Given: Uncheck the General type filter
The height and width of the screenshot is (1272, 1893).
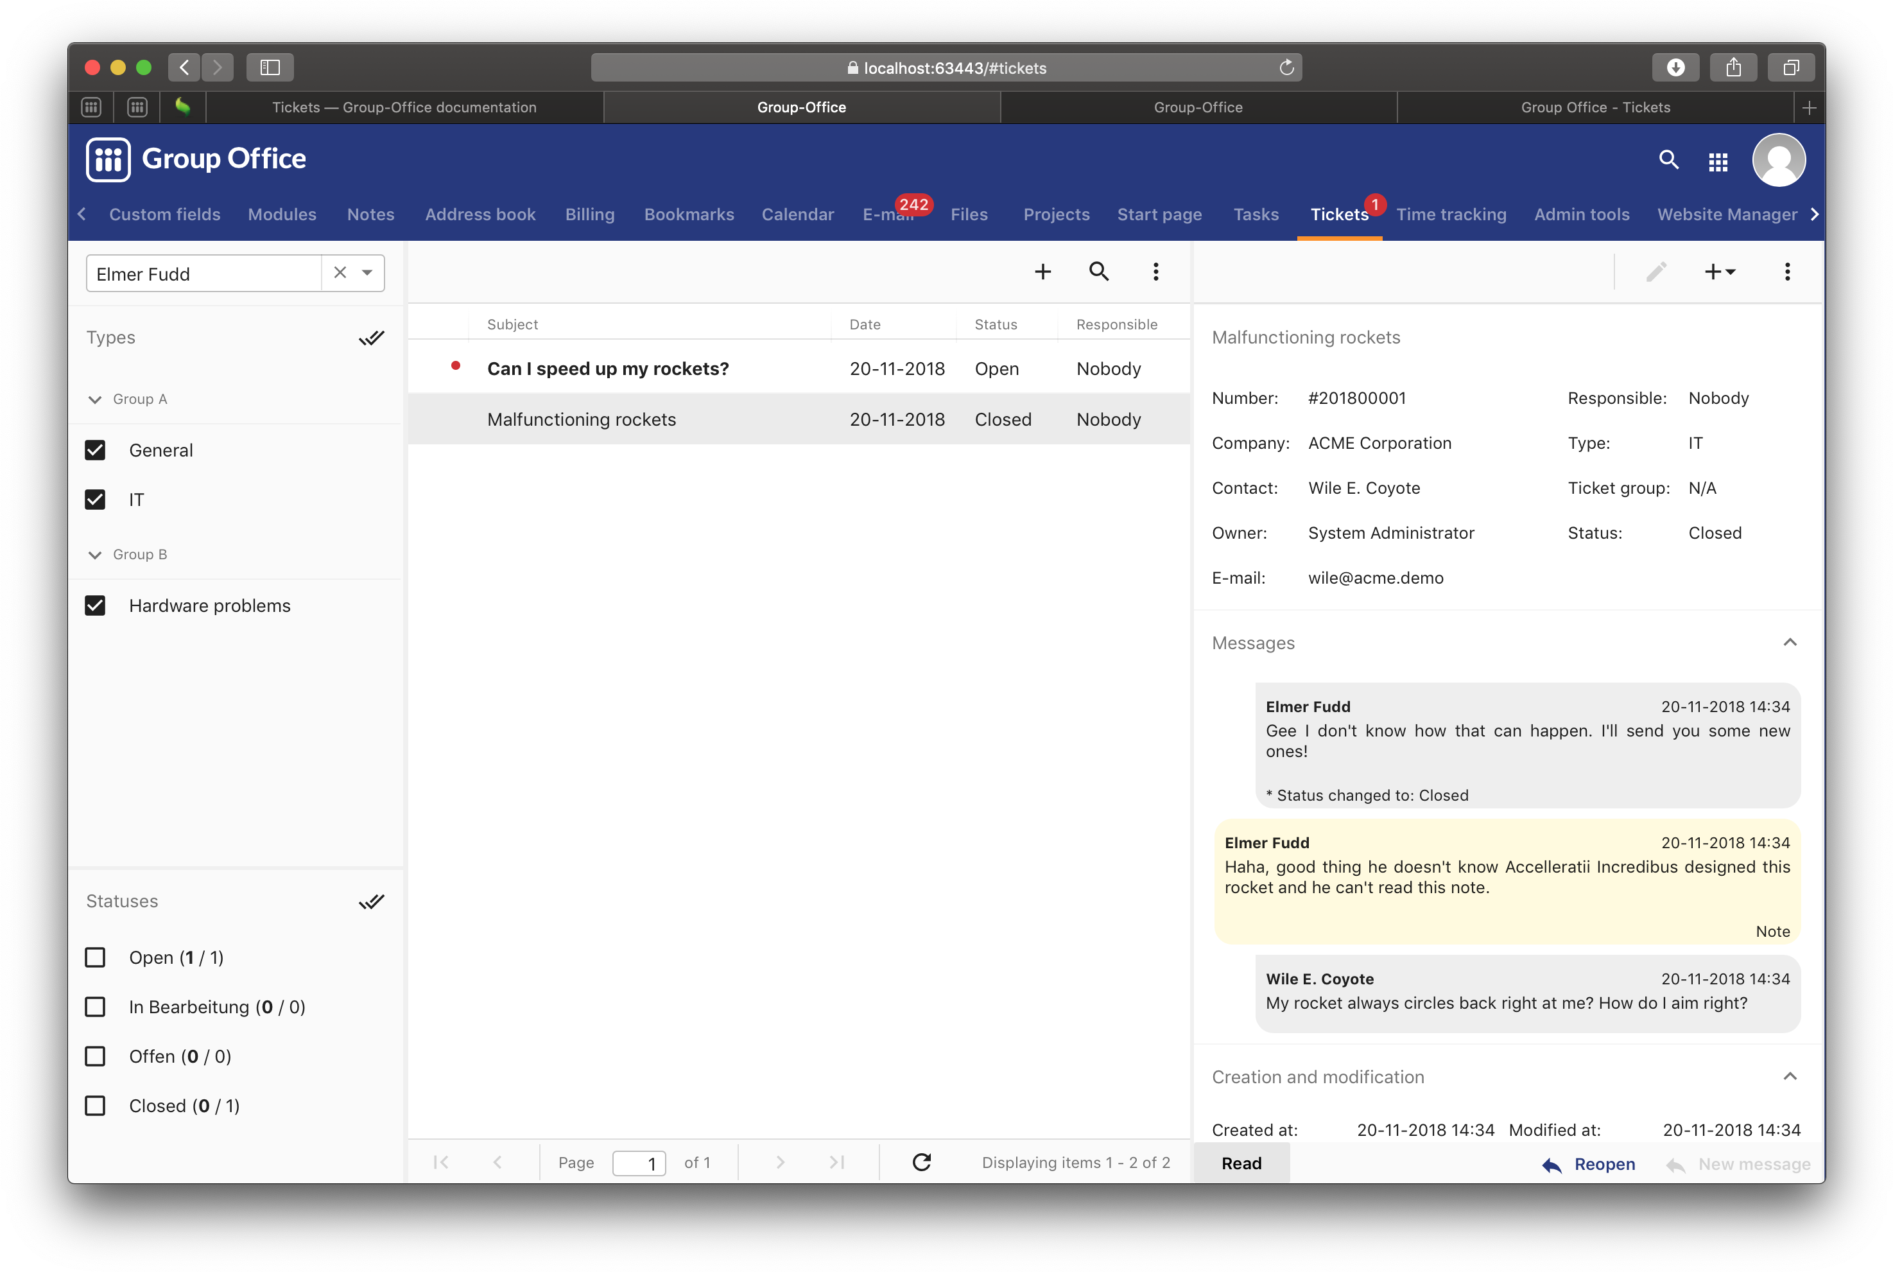Looking at the screenshot, I should coord(95,450).
